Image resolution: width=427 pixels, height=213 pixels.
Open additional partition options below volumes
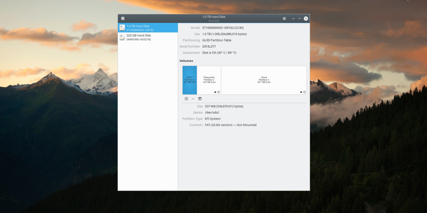[x=200, y=99]
